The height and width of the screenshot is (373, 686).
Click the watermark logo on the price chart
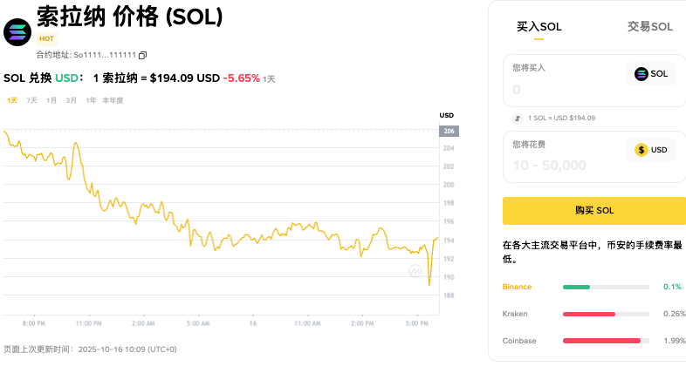pos(415,271)
